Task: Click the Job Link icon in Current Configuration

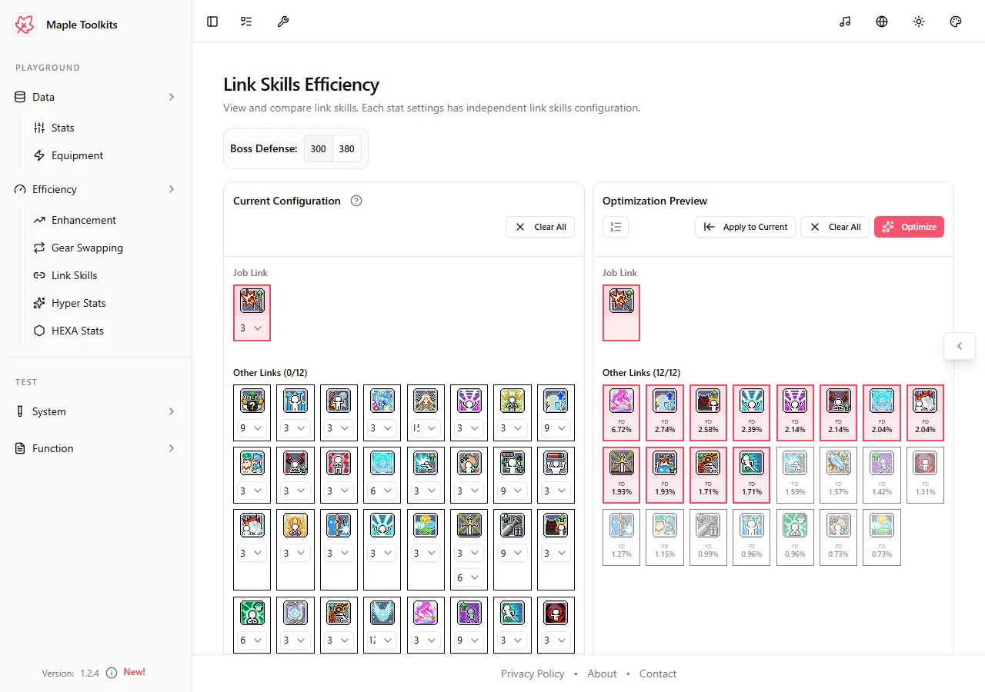Action: point(252,301)
